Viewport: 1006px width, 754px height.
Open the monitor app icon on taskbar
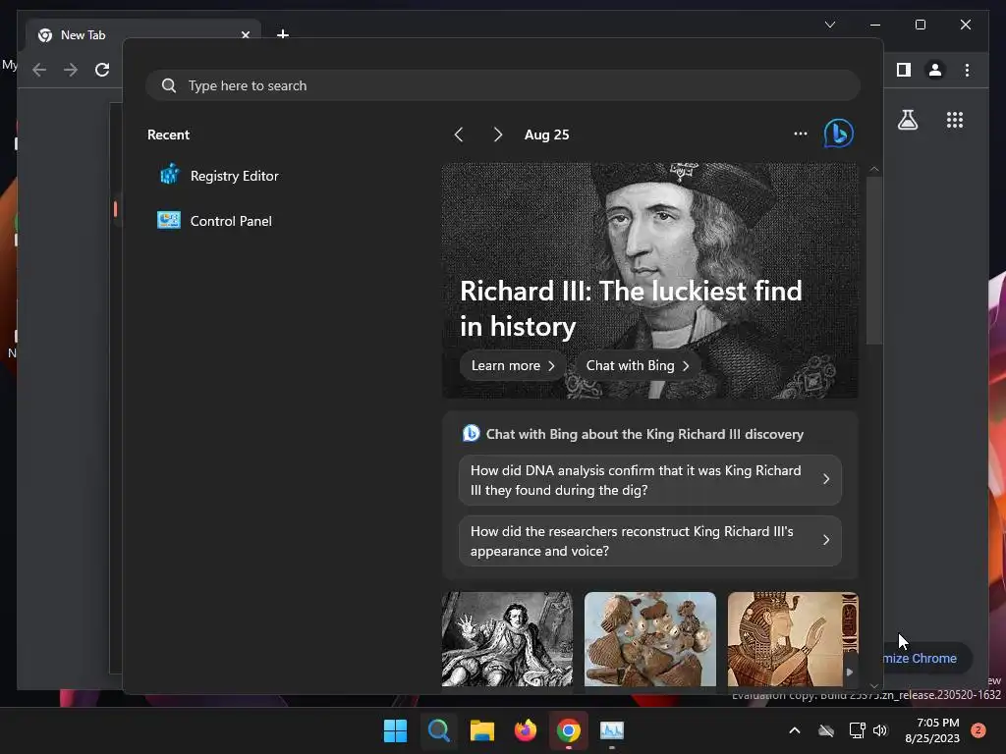tap(612, 730)
